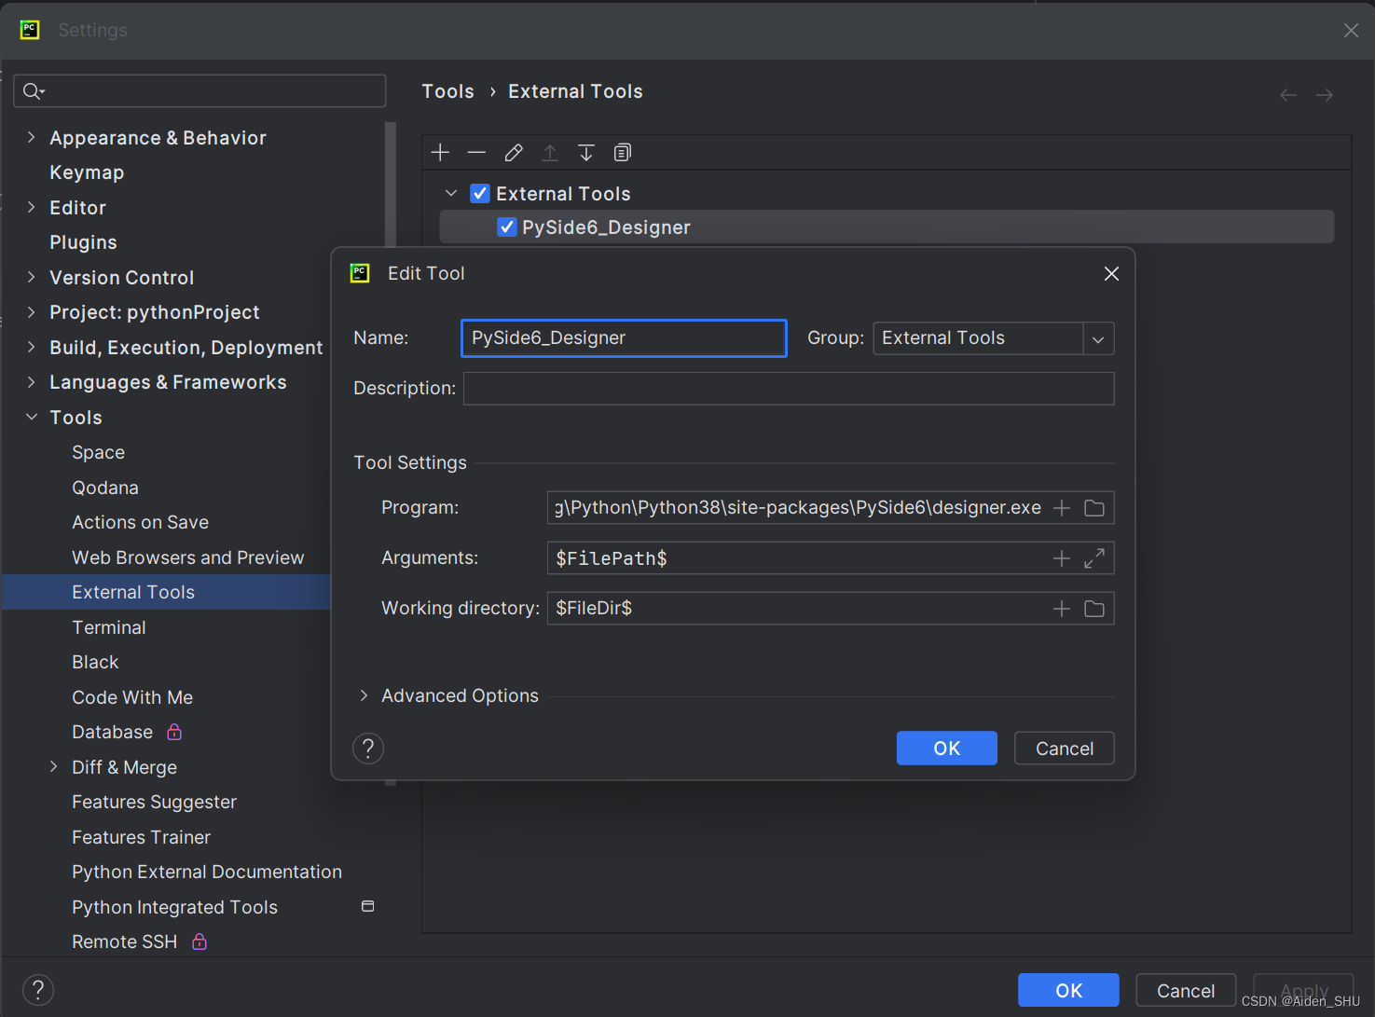Click Cancel in Settings window
The width and height of the screenshot is (1375, 1017).
tap(1186, 990)
